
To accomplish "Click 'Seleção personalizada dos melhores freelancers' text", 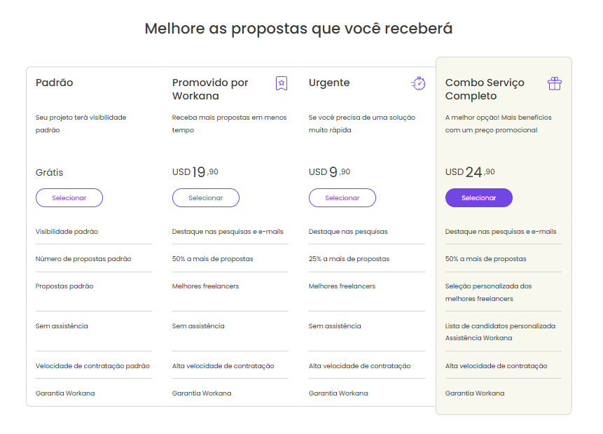I will pyautogui.click(x=488, y=292).
